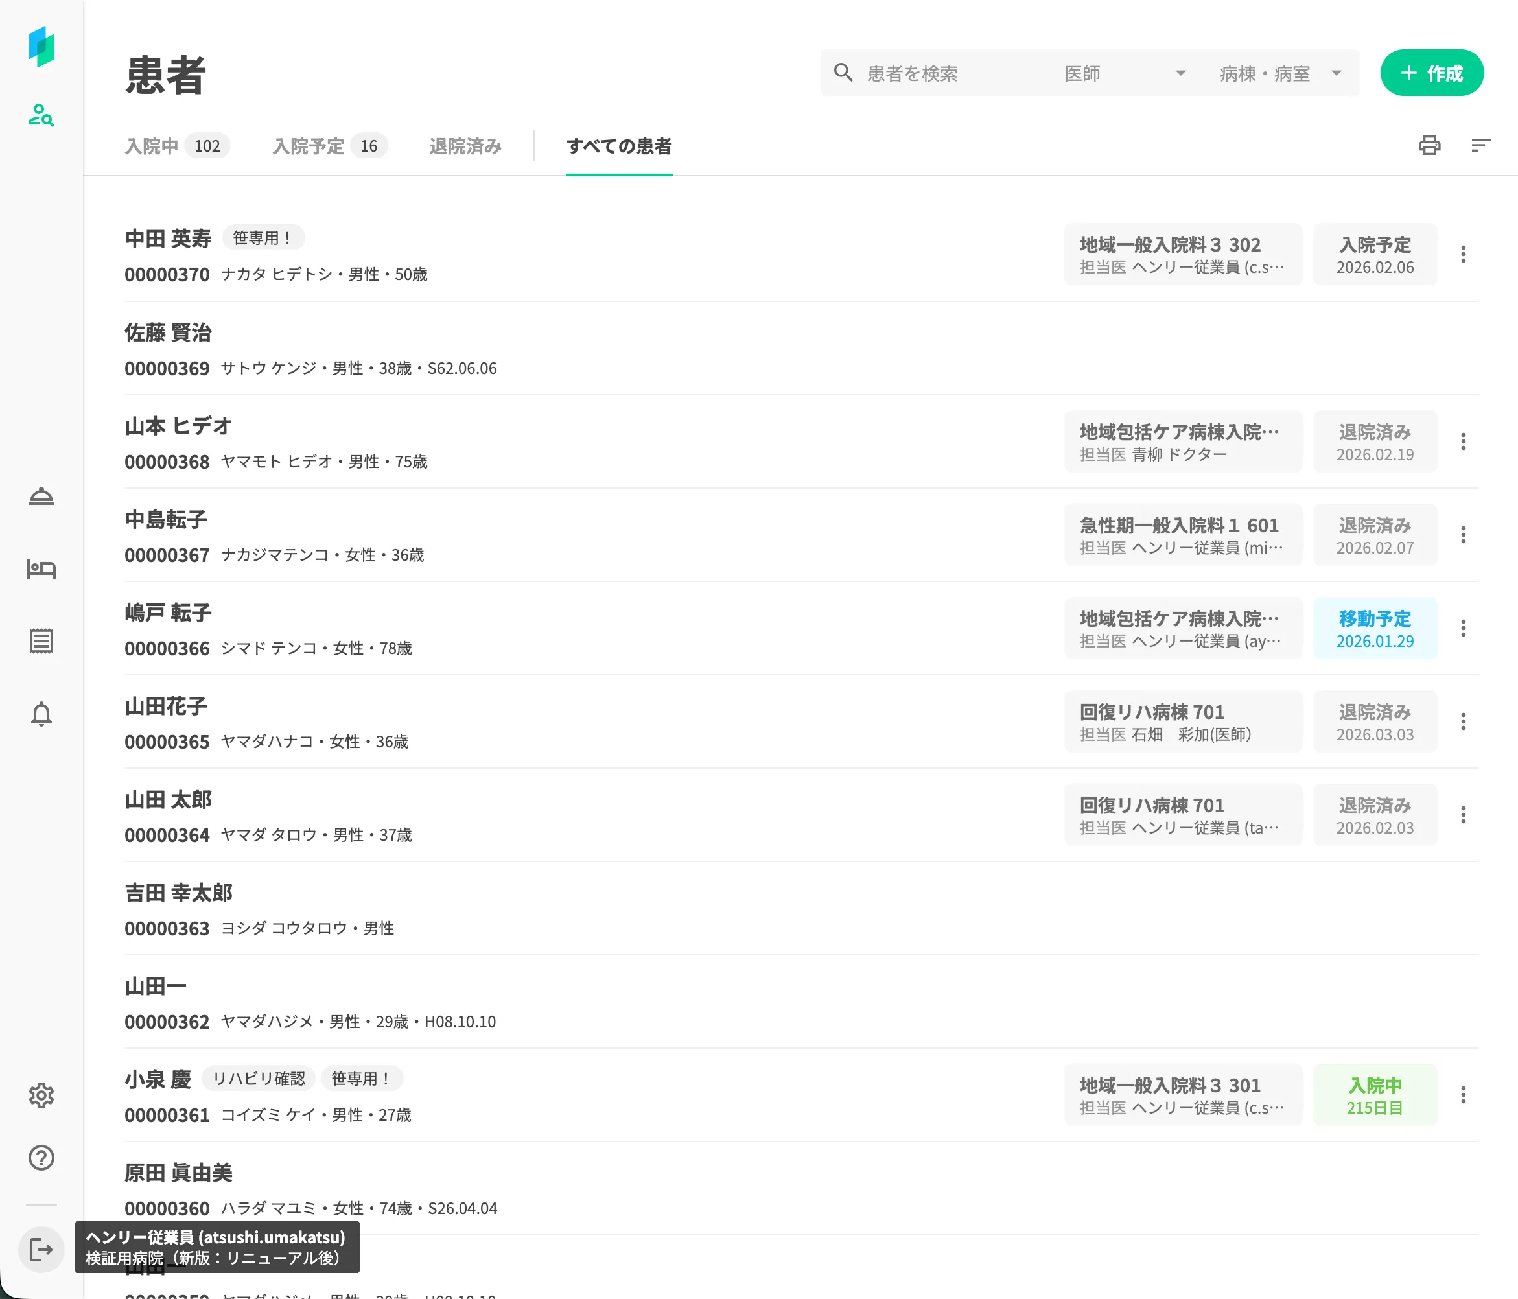Open the records list sidebar icon

pos(41,641)
